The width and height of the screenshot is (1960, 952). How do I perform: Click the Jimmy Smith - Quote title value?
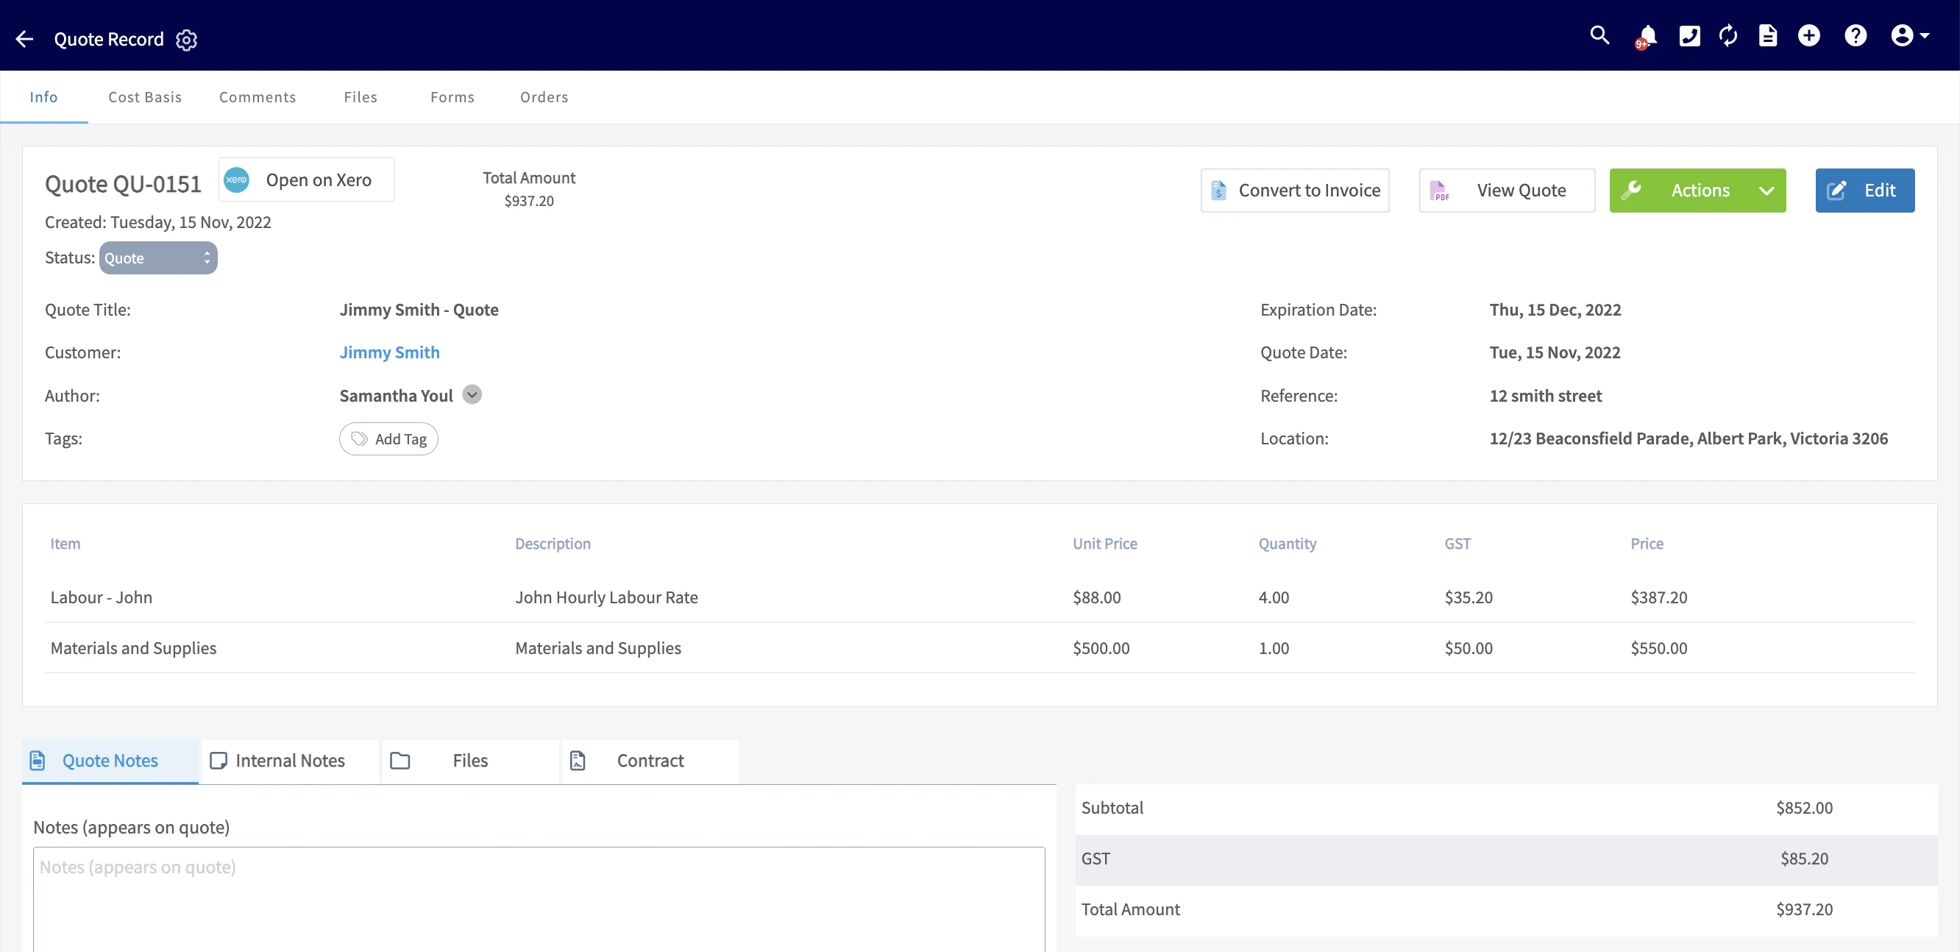[x=419, y=310]
